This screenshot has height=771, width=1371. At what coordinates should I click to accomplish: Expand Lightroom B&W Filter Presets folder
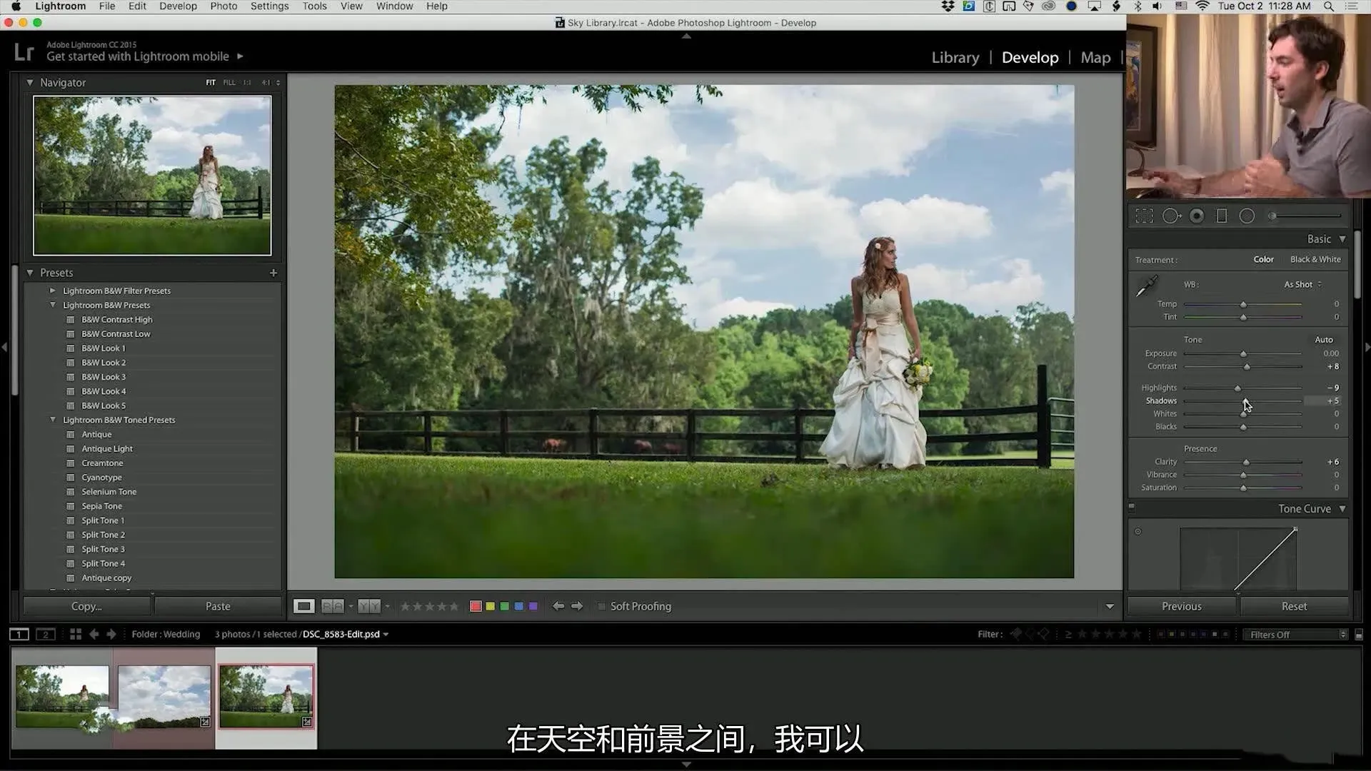pyautogui.click(x=52, y=291)
